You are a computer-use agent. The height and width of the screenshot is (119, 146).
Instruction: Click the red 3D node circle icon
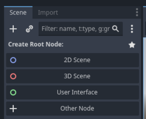point(13,76)
